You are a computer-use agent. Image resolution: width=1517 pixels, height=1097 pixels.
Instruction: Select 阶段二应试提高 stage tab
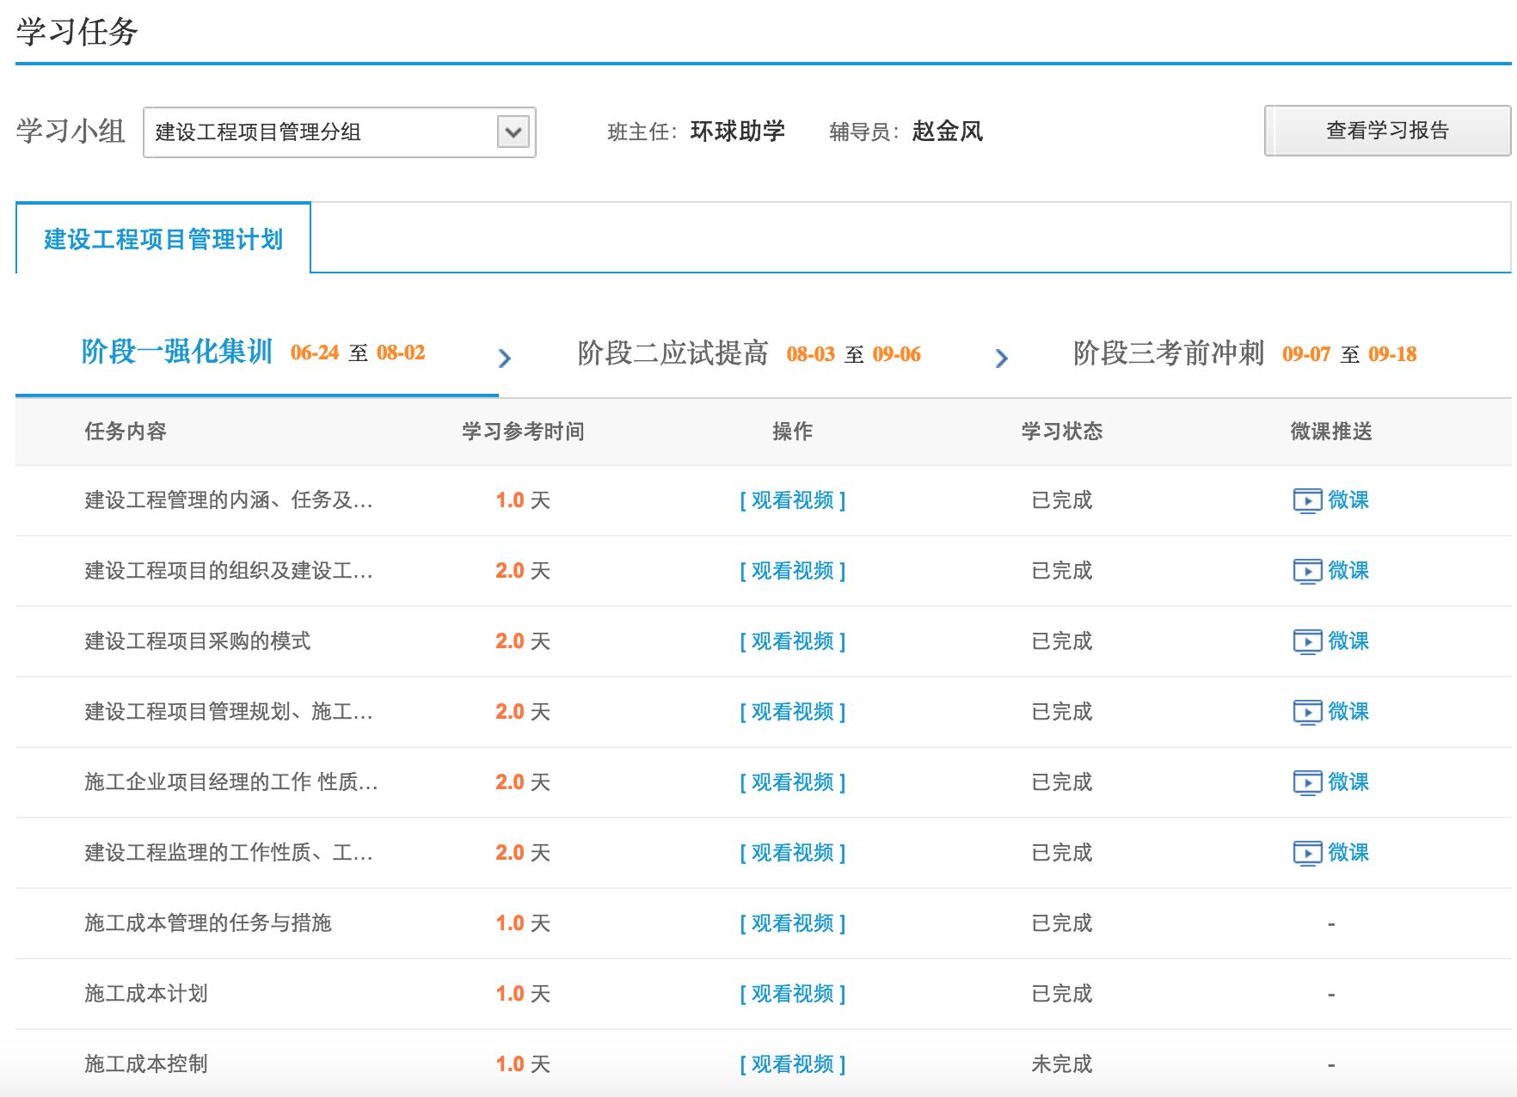pos(673,353)
